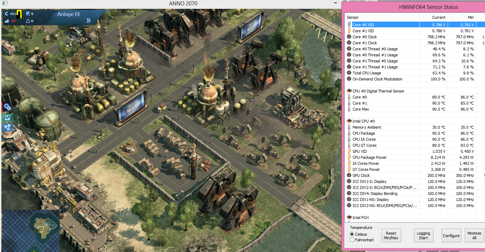Image resolution: width=485 pixels, height=252 pixels.
Task: Click the lightning icon for GT Cores Power
Action: pos(349,169)
